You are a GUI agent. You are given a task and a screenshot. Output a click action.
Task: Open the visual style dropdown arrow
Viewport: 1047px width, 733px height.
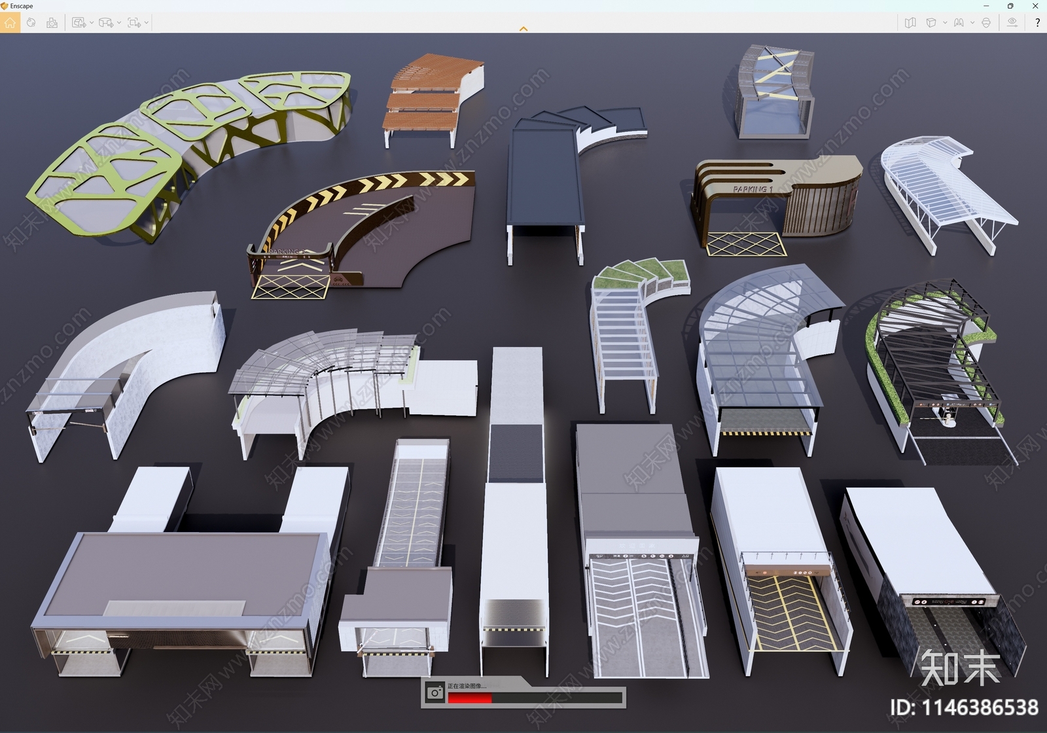point(972,22)
